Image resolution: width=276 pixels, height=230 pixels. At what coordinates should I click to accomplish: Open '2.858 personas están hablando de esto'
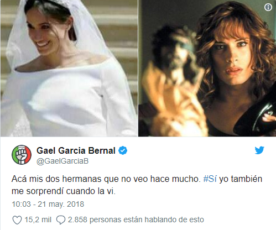(136, 219)
